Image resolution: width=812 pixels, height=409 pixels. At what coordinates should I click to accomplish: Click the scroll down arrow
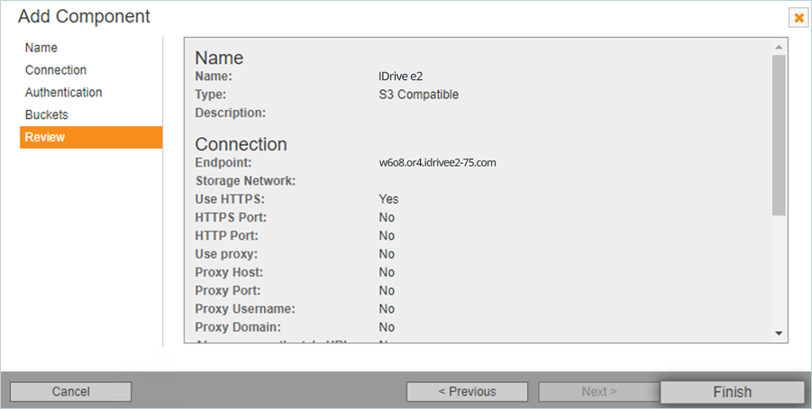[779, 333]
